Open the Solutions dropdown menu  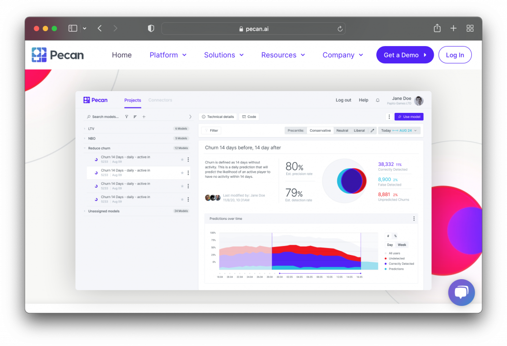click(224, 55)
